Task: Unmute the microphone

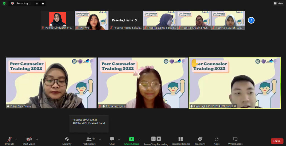Action: (x=9, y=139)
